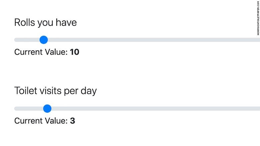Click the visible right end of Toilet visits slider
The image size is (260, 146).
pos(258,108)
